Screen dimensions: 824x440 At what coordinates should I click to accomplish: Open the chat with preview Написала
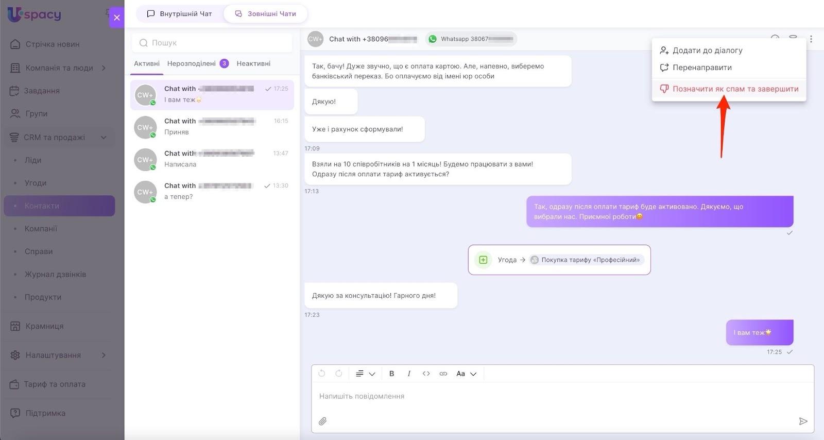tap(212, 160)
